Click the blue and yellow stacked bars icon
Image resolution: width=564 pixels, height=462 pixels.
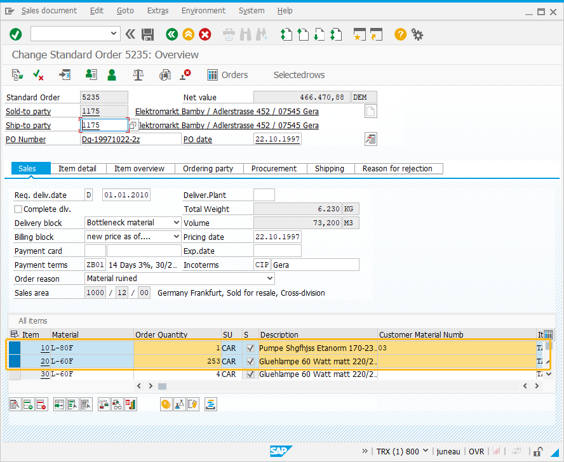[210, 404]
